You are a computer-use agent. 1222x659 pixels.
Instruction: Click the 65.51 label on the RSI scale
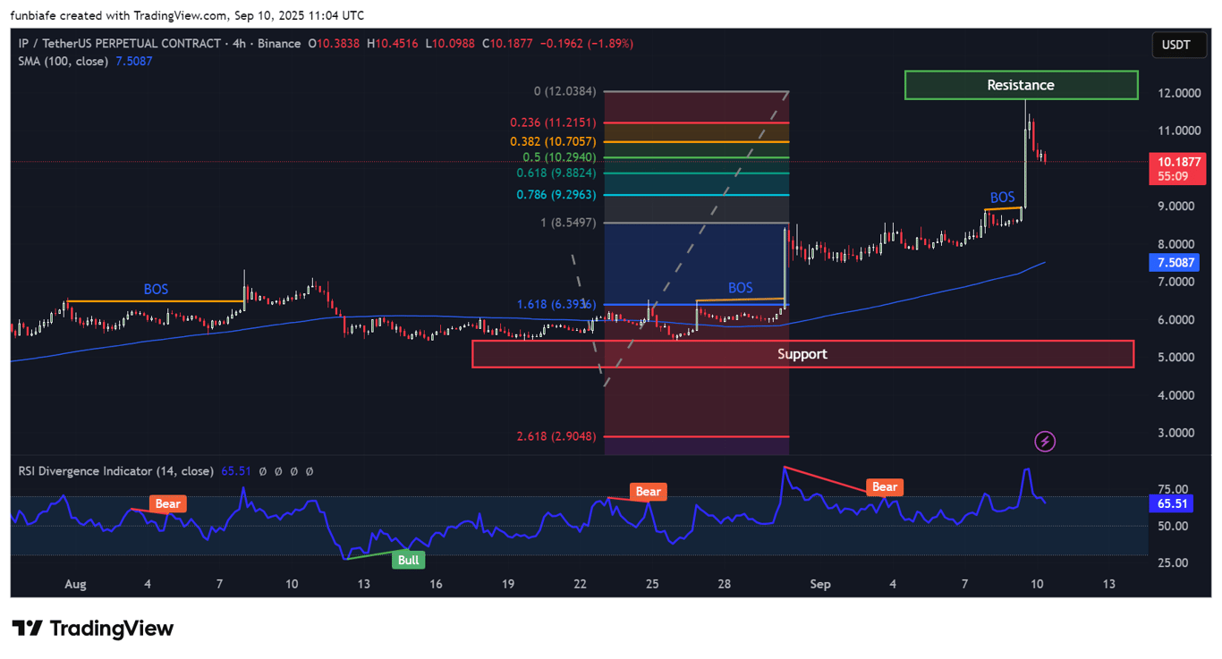coord(1172,503)
